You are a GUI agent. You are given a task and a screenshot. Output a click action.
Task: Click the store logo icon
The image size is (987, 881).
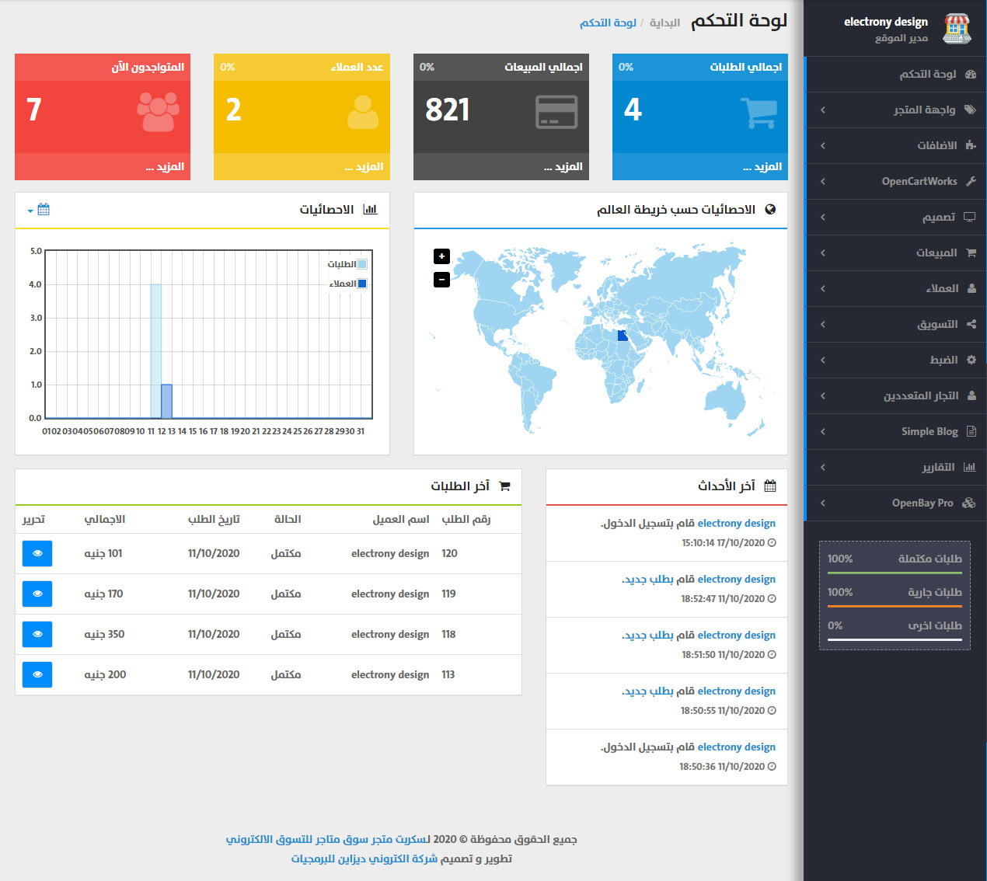[957, 29]
